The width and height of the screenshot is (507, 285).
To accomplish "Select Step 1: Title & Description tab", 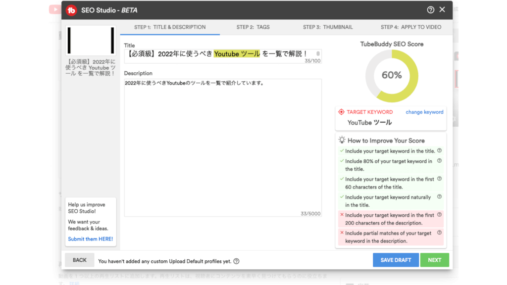I will coord(170,27).
